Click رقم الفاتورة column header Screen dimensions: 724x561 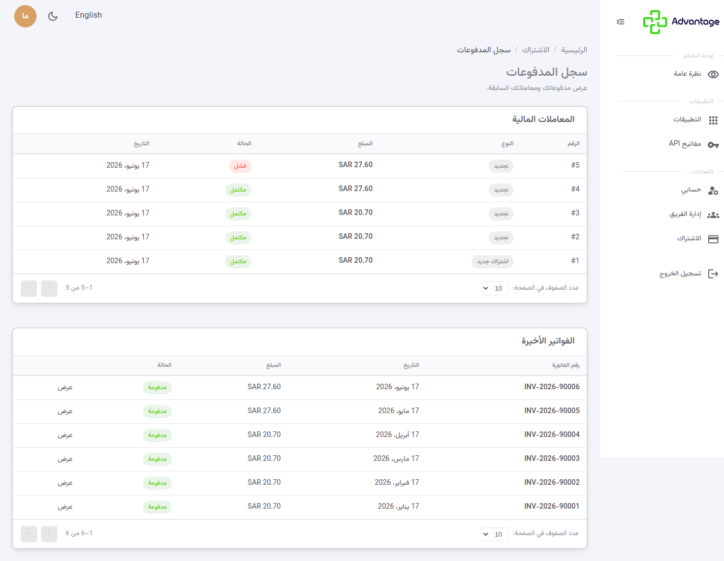click(x=566, y=365)
